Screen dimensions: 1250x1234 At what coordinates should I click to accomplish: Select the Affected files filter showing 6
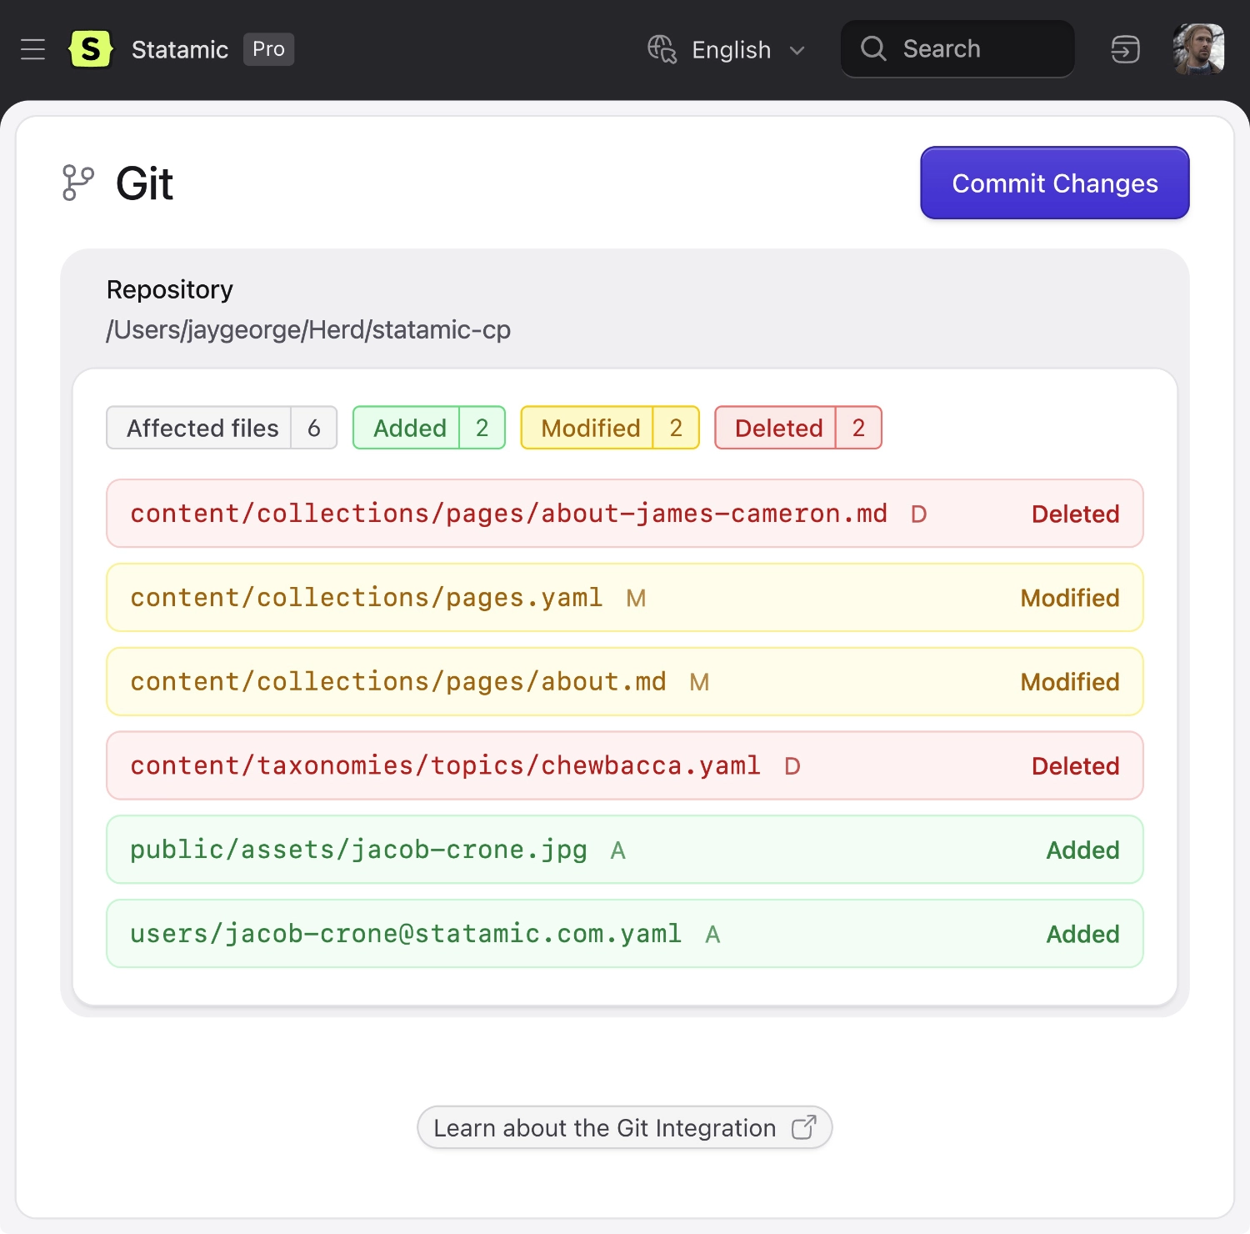click(221, 428)
